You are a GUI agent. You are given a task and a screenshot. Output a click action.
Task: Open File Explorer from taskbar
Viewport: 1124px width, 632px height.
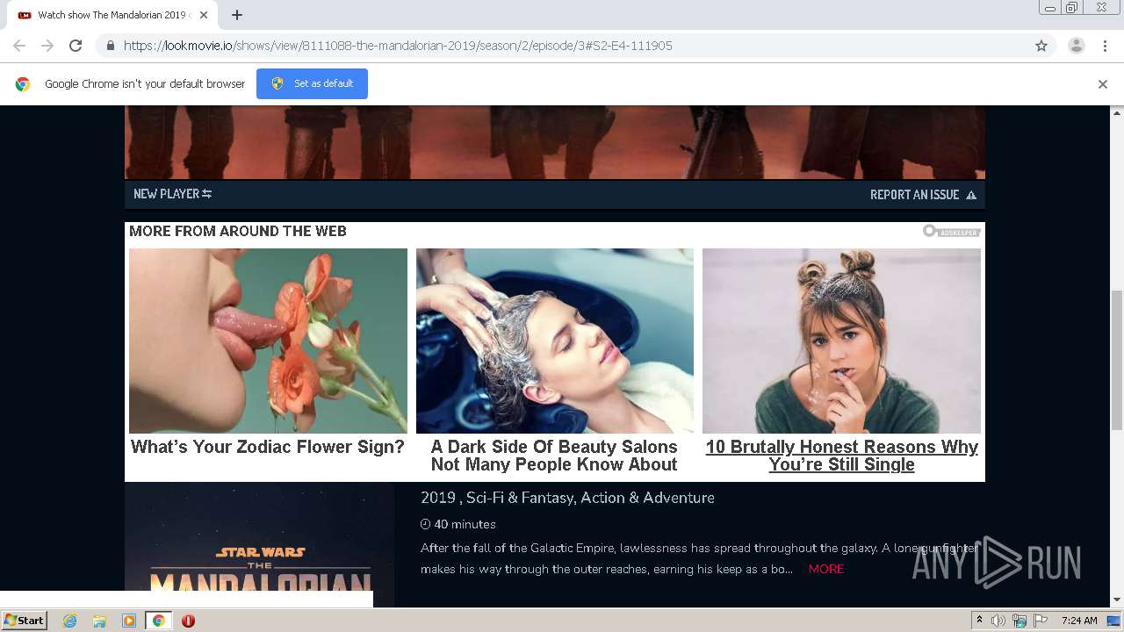click(99, 621)
